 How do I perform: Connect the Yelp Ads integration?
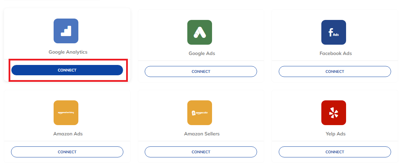[x=335, y=152]
